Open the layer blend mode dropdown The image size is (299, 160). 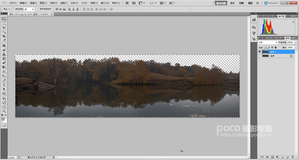tap(268, 42)
